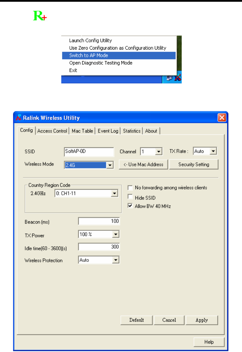
Task: Switch to the Config tab
Action: 26,130
